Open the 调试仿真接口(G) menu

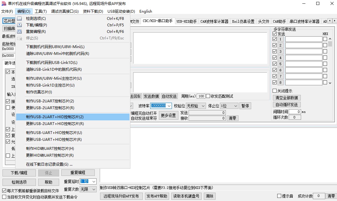pyautogui.click(x=65, y=11)
